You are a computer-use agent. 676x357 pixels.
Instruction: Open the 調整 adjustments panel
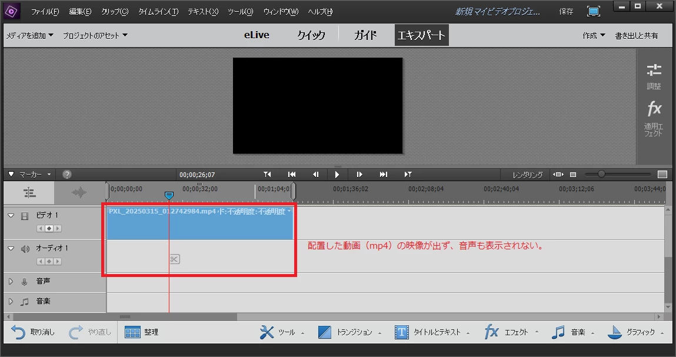click(654, 76)
